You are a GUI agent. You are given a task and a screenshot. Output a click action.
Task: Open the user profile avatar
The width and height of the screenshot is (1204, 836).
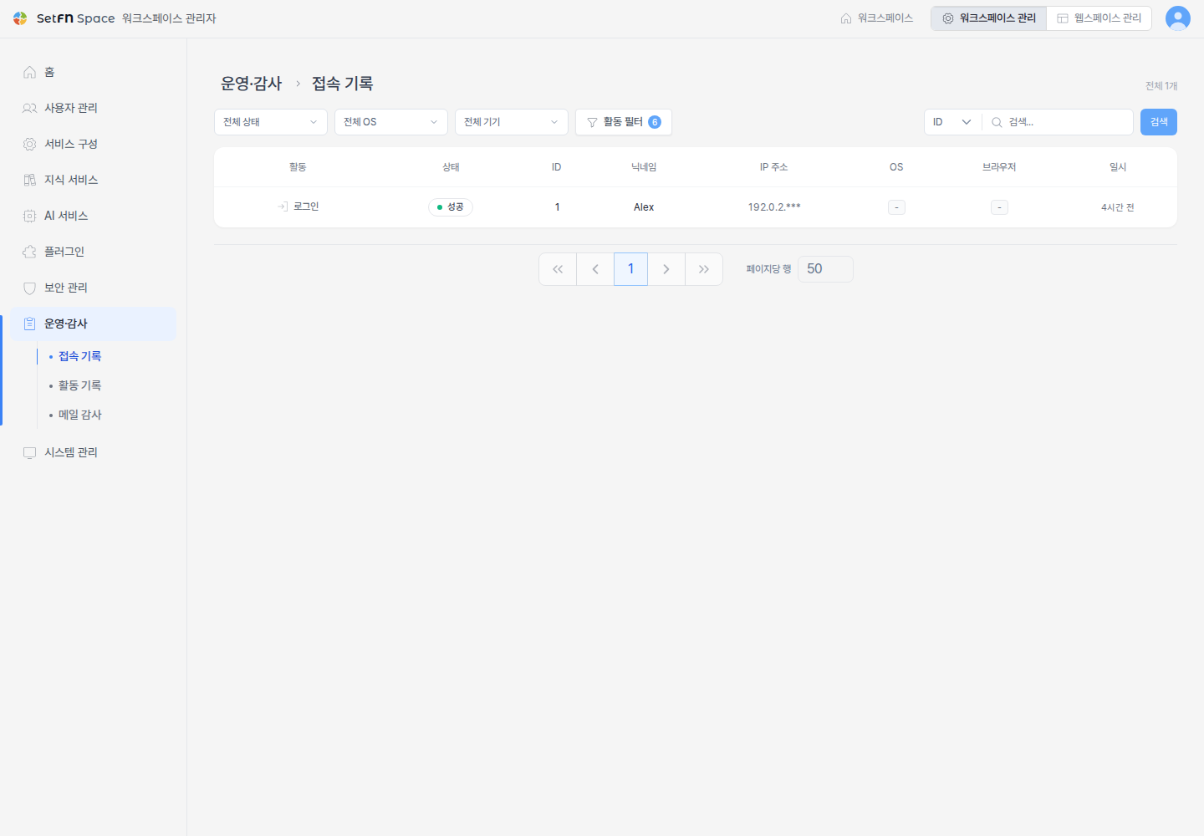pos(1178,18)
